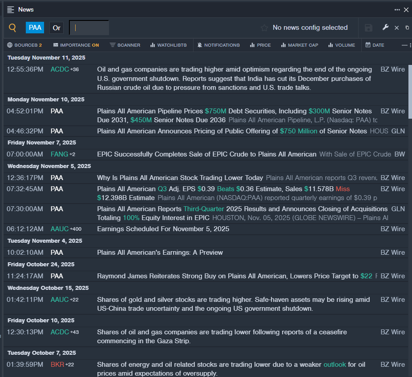Click the orange search magnifier icon
The height and width of the screenshot is (377, 412).
(12, 28)
